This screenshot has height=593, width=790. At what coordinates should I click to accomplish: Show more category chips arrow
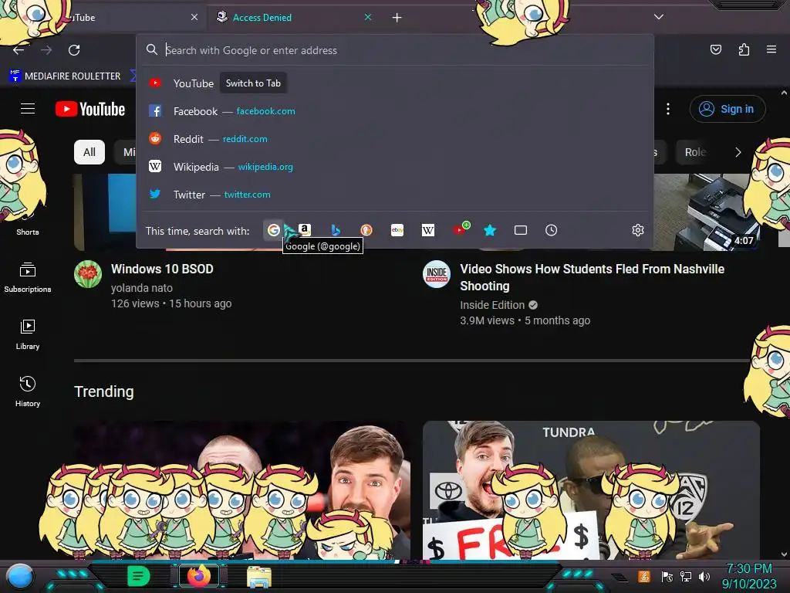tap(738, 152)
